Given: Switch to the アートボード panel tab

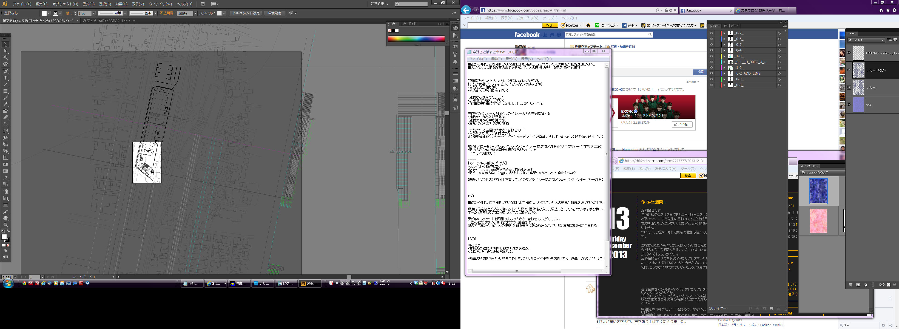Looking at the screenshot, I should (731, 26).
